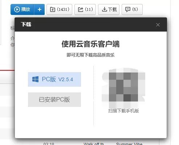Viewport: 179px width, 145px height.
Task: Open the comments button showing (5)
Action: 132,9
